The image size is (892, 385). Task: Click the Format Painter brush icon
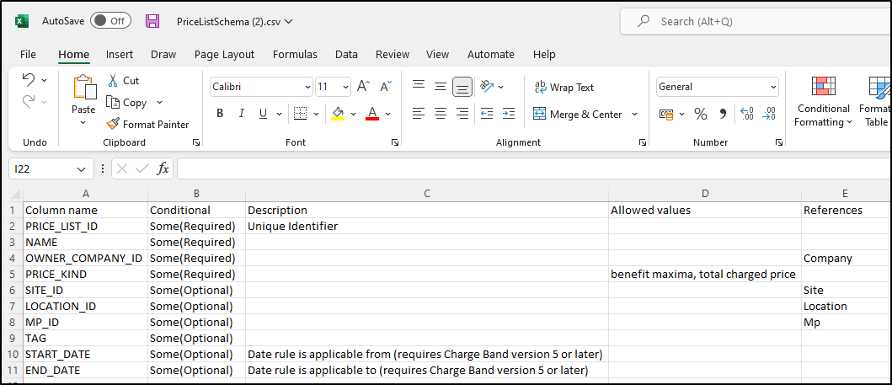[114, 124]
